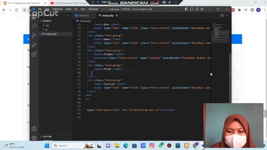Open the Source Control view
The image size is (267, 150).
(x=34, y=35)
